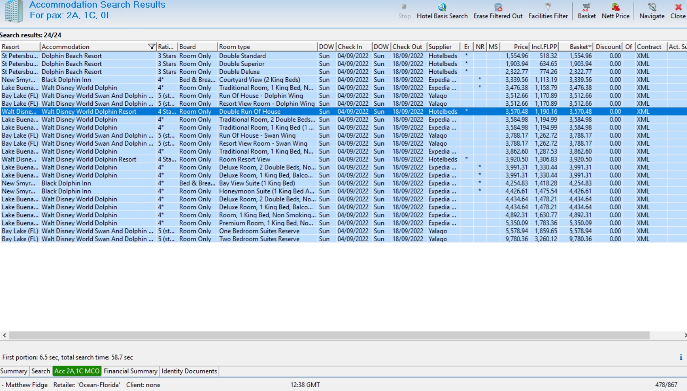Open the Facilities Filter tool
The height and width of the screenshot is (391, 687).
coord(548,11)
